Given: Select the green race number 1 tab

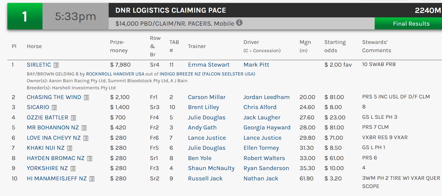Looking at the screenshot, I should tap(25, 17).
